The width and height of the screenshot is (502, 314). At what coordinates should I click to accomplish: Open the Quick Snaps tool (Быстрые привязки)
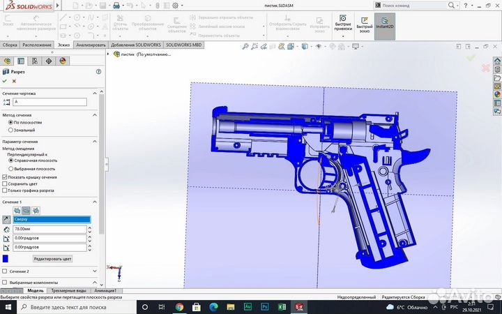[343, 23]
